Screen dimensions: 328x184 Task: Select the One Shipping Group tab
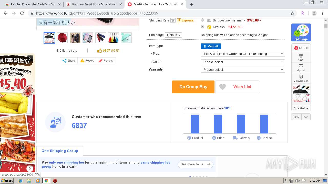(x=60, y=151)
